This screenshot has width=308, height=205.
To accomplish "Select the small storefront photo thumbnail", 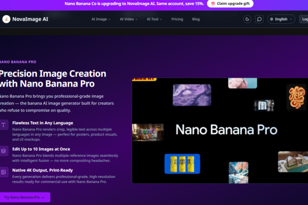I will pos(264,105).
